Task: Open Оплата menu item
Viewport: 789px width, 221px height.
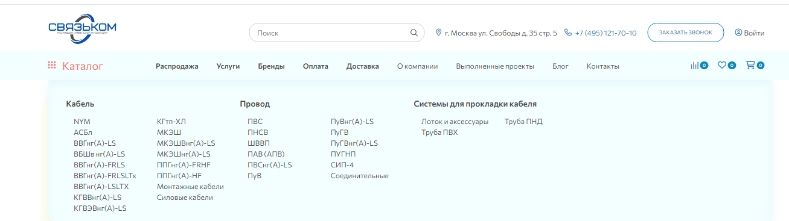Action: (316, 66)
